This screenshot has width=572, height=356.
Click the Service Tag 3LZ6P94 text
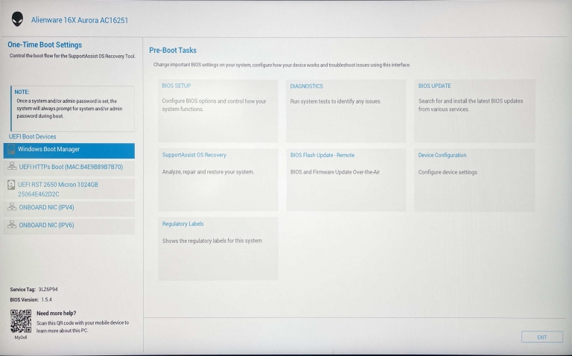[x=34, y=288]
